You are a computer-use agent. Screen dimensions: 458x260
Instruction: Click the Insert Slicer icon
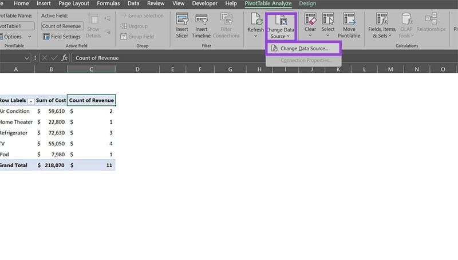click(x=181, y=19)
